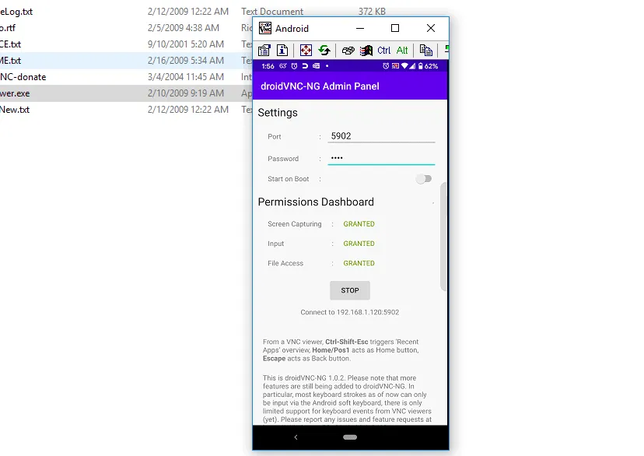
Task: Maximize the Android VNC window
Action: point(395,28)
